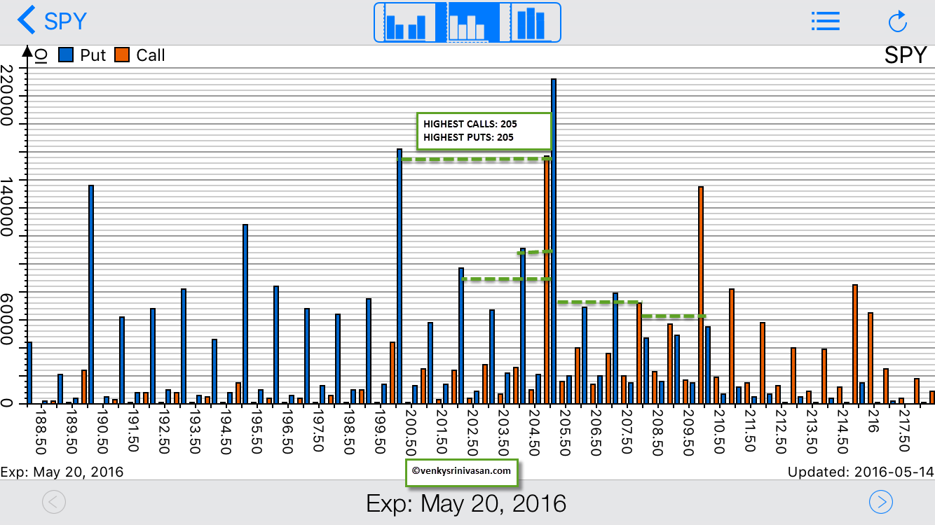935x525 pixels.
Task: Tap the tall orange call bar at 205
Action: [547, 280]
